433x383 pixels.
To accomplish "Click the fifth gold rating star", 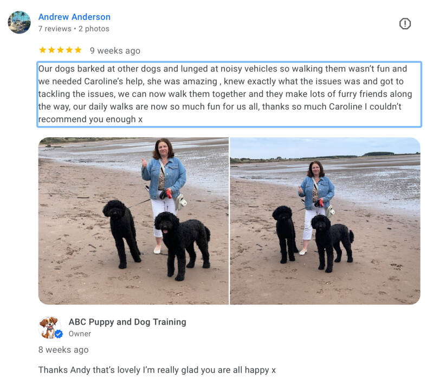I will pos(78,50).
